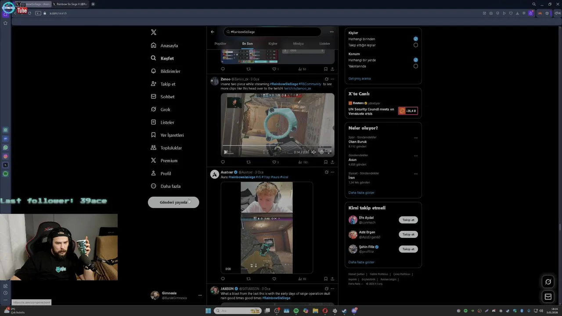
Task: Open options for Okan Buruk trend
Action: 416,138
